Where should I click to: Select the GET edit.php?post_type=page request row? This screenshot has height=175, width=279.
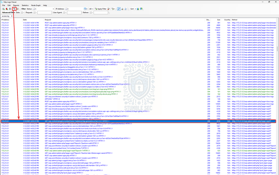pyautogui.click(x=138, y=173)
